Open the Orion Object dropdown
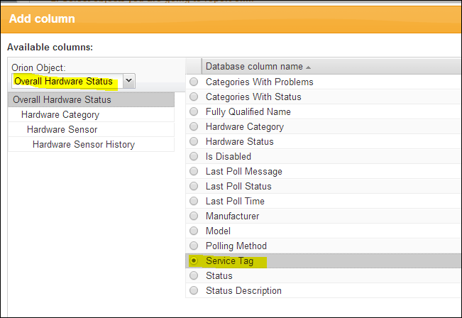 [128, 81]
